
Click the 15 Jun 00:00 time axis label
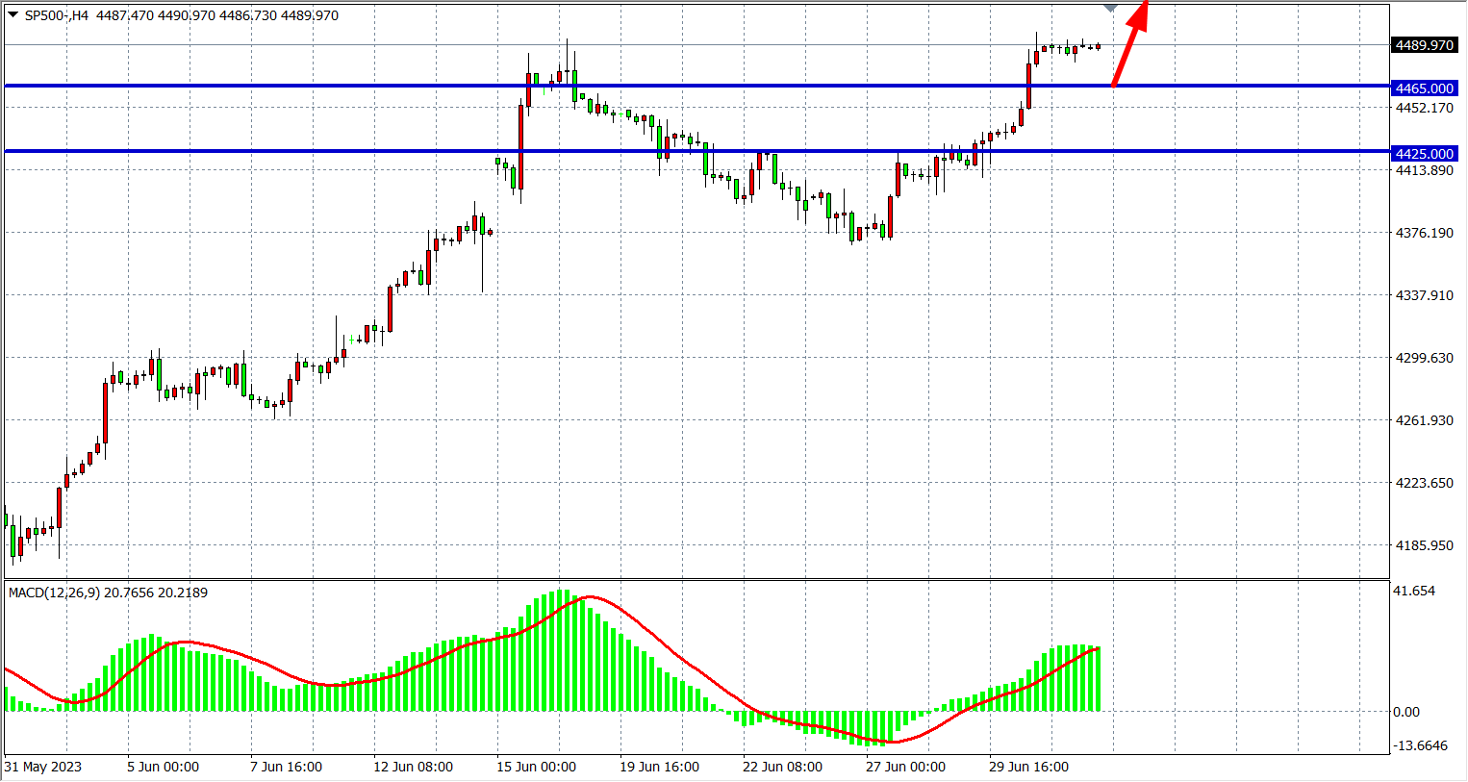(536, 767)
